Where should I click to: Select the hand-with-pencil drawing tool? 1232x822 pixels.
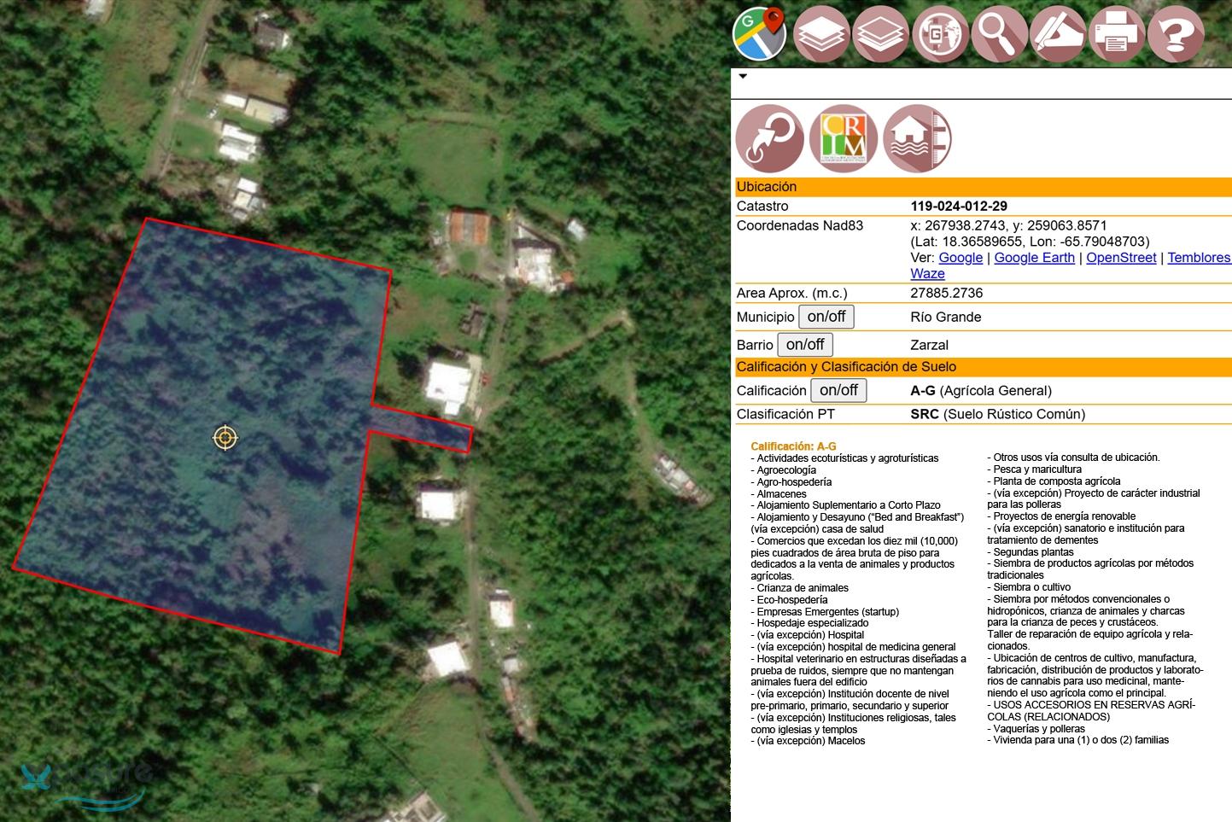click(x=1058, y=34)
